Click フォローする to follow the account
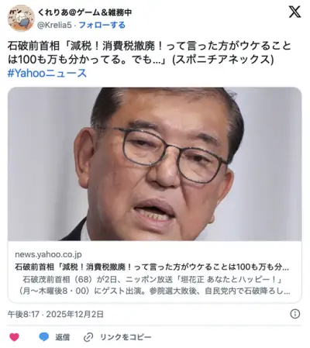 pos(102,25)
